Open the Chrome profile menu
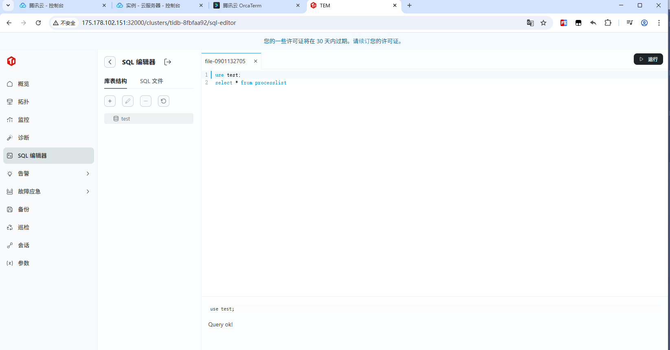This screenshot has width=670, height=350. [644, 23]
